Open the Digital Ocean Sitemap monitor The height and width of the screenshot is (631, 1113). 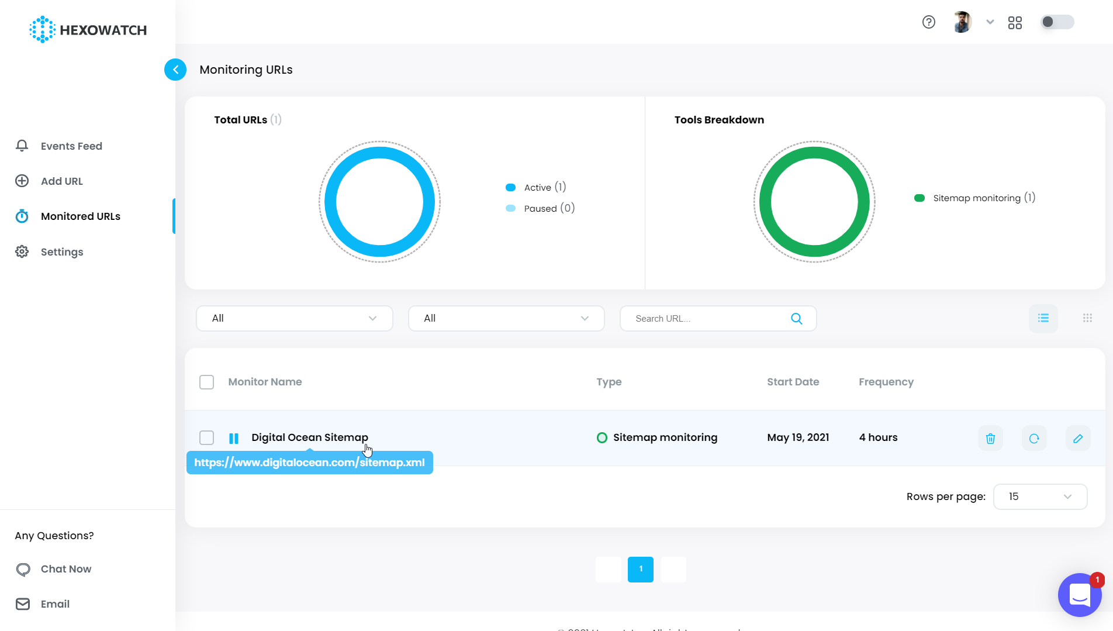(310, 437)
